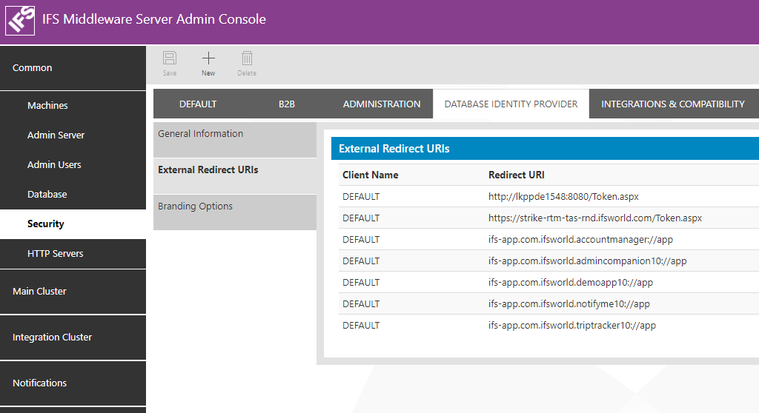759x413 pixels.
Task: Expand the Common section
Action: point(73,67)
